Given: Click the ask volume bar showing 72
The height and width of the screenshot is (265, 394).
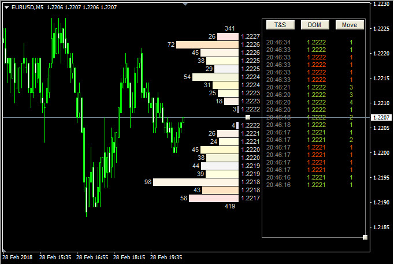Looking at the screenshot, I should (x=207, y=44).
